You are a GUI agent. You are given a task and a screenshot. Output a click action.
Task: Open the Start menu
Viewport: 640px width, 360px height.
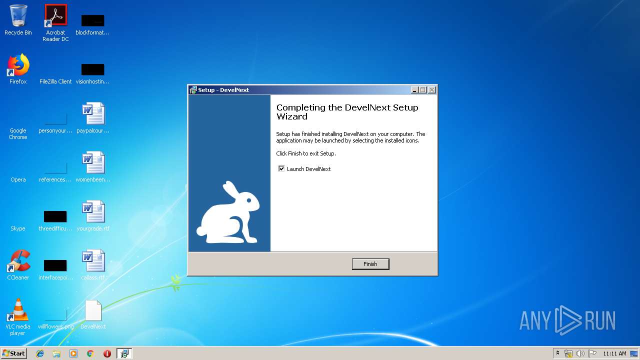[x=13, y=353]
